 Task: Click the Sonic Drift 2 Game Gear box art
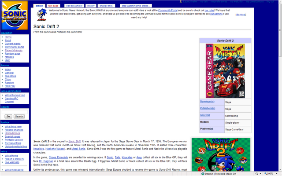[225, 71]
